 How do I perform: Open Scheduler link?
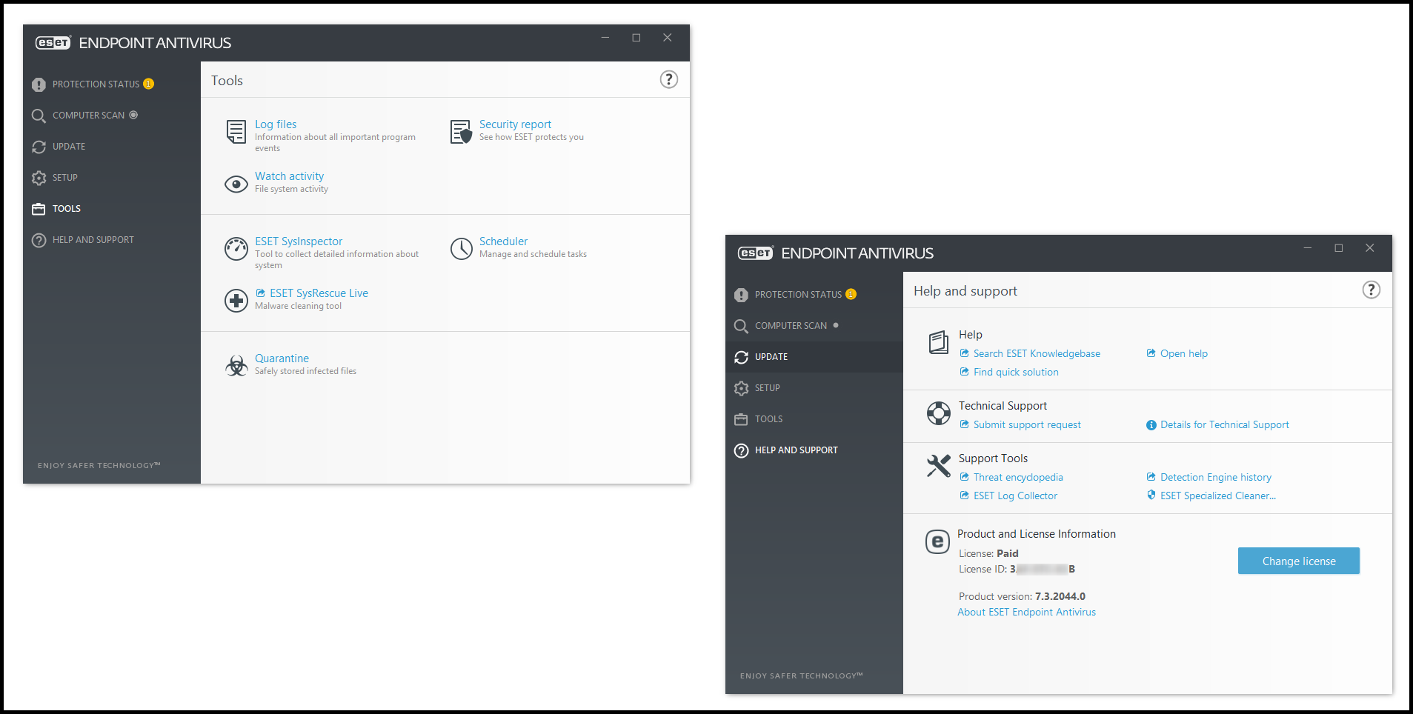coord(503,241)
